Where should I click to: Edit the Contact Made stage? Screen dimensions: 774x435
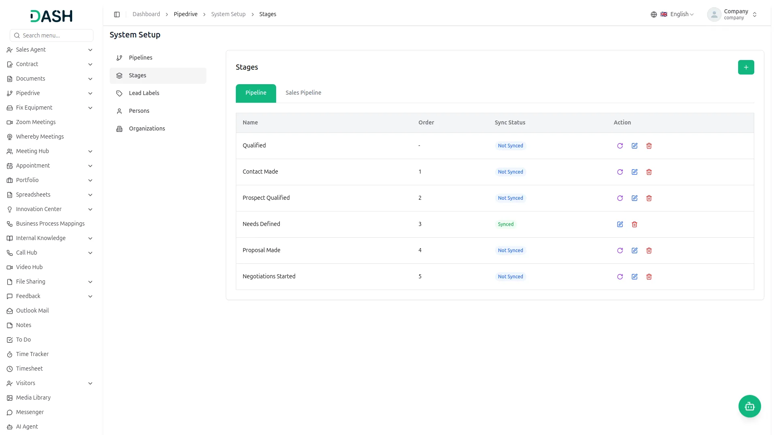[x=635, y=172]
